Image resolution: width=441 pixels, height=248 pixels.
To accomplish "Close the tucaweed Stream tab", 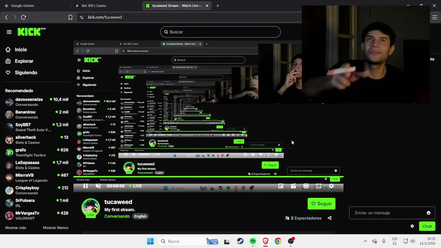I will (207, 6).
